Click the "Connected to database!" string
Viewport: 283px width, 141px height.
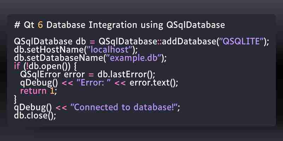point(123,108)
